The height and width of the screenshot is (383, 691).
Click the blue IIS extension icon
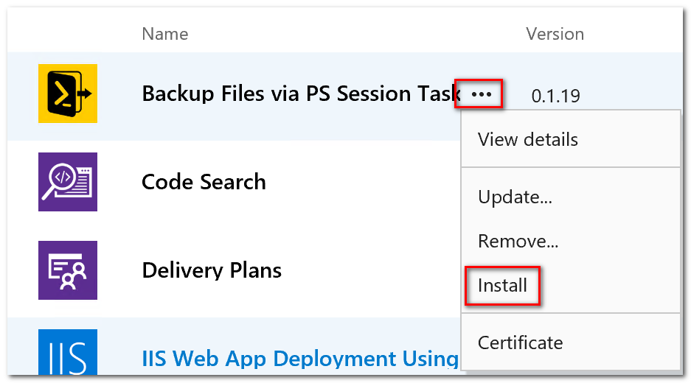[x=68, y=354]
